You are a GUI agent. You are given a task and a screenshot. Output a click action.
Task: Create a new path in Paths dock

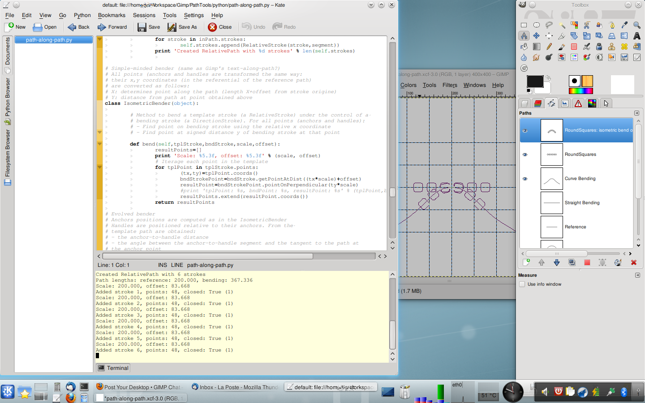click(526, 263)
